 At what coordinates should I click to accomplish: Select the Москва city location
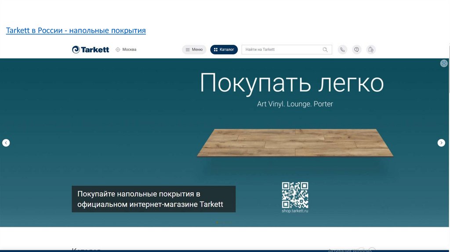click(126, 50)
